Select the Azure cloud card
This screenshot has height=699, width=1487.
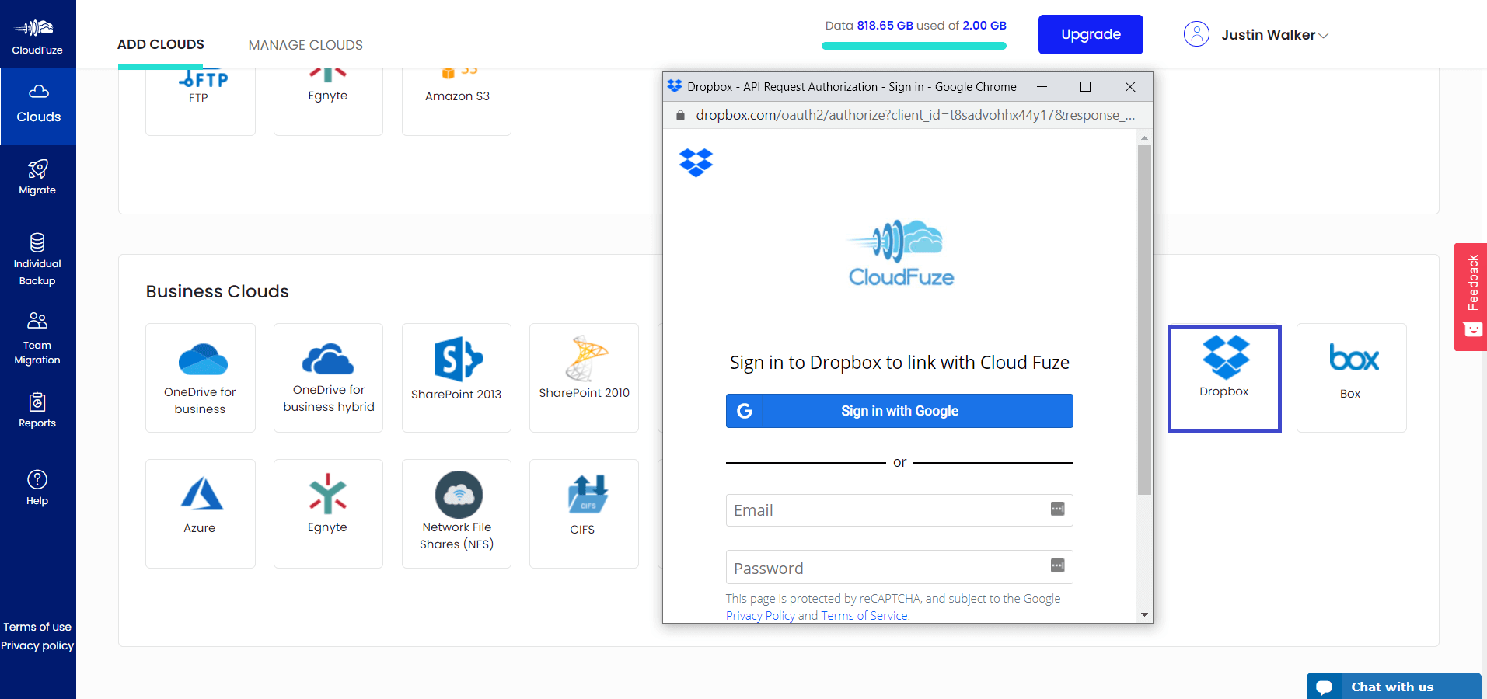point(200,513)
